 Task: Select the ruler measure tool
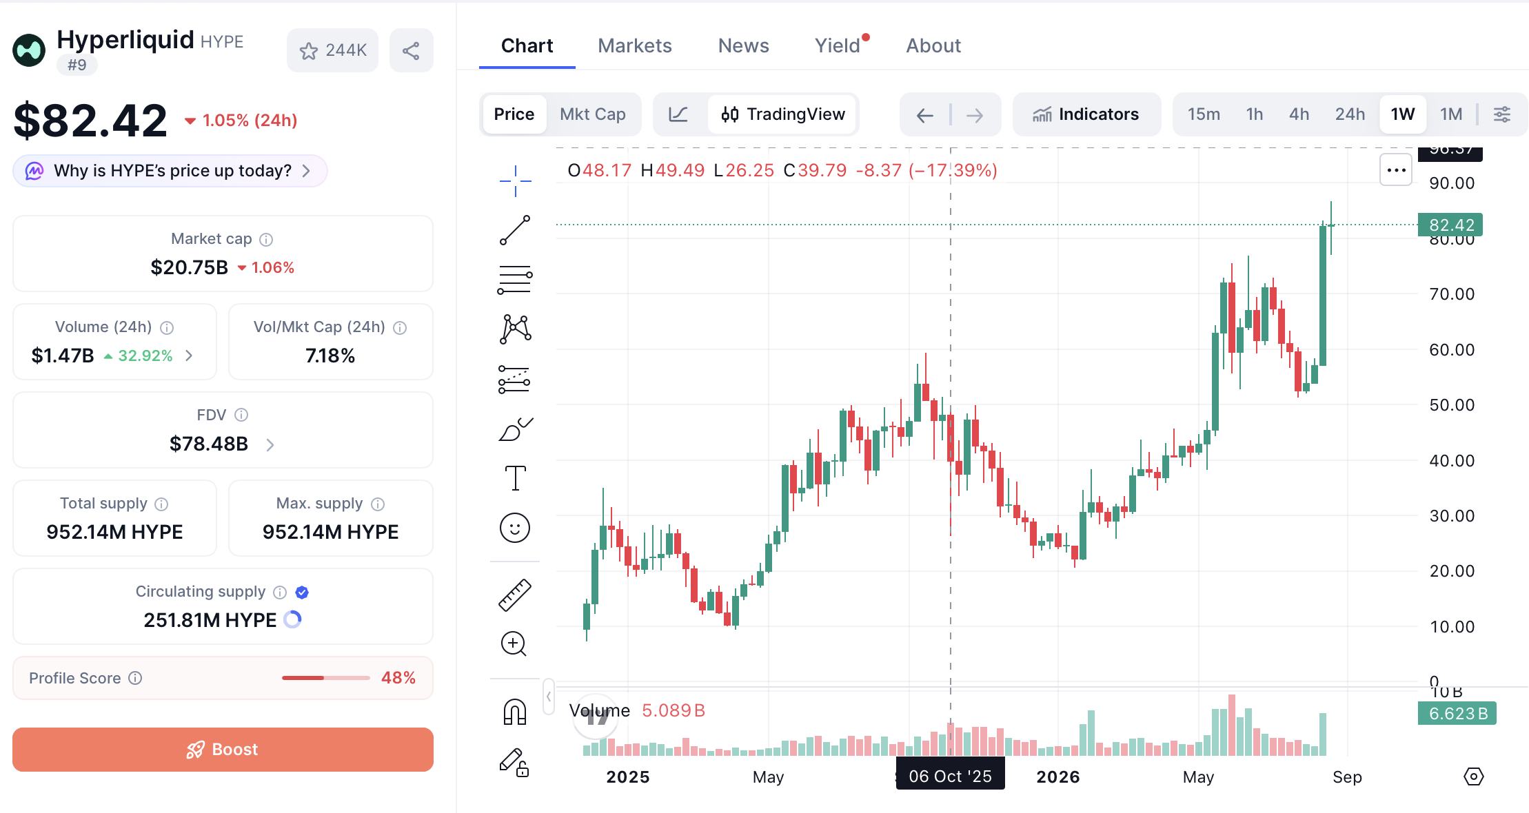tap(515, 595)
